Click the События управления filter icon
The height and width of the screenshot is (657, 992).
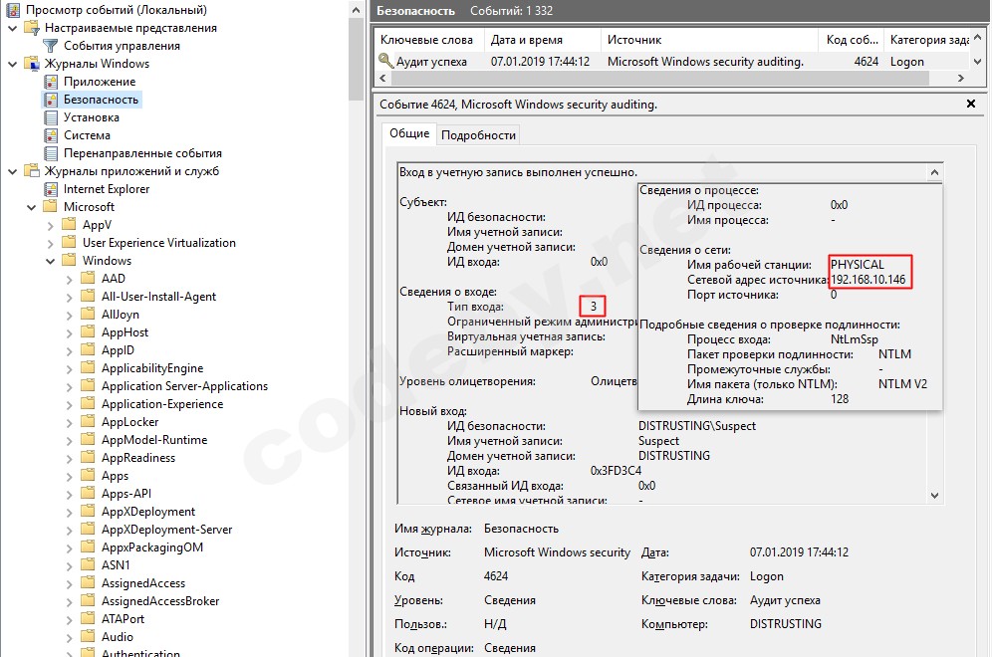tap(51, 46)
